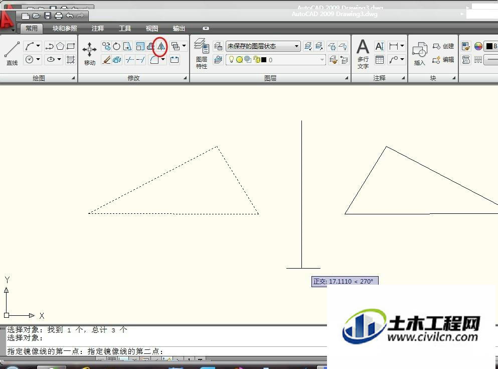Expand the Leader tool dropdown arrow
The width and height of the screenshot is (498, 369).
[x=402, y=60]
